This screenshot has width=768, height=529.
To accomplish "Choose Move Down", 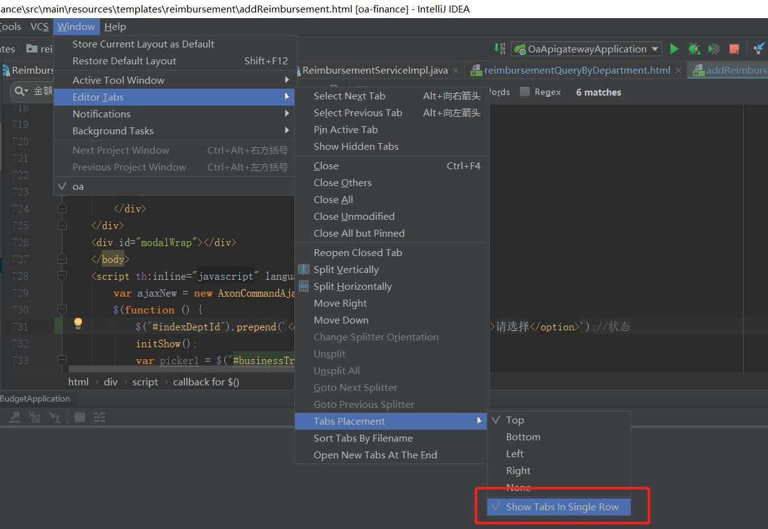I will (391, 320).
